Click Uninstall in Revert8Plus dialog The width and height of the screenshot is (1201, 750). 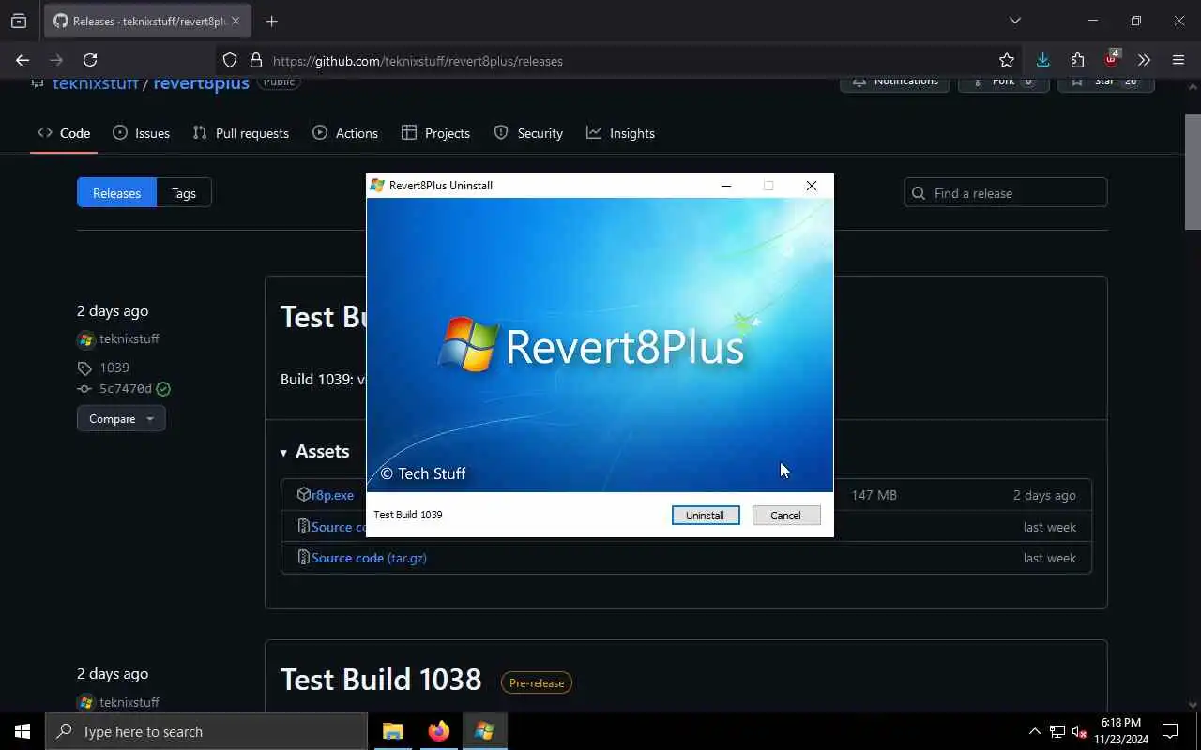[706, 516]
